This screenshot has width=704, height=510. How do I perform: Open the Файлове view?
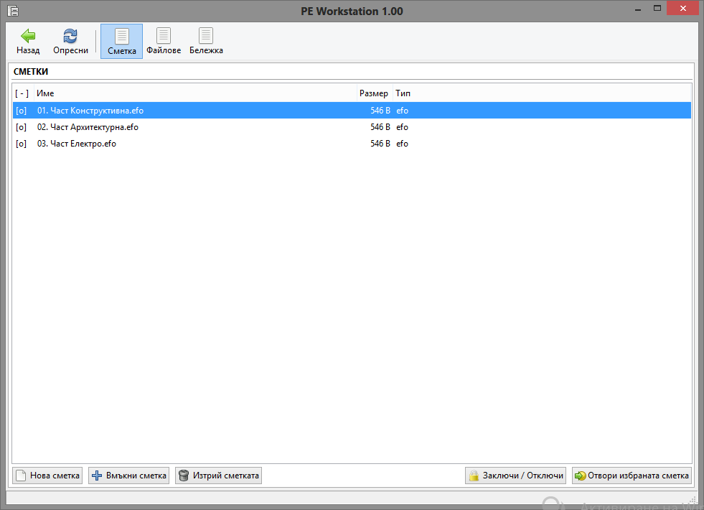[164, 42]
